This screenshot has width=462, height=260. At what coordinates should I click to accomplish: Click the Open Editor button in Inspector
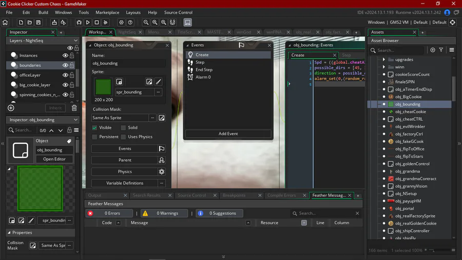coord(54,159)
